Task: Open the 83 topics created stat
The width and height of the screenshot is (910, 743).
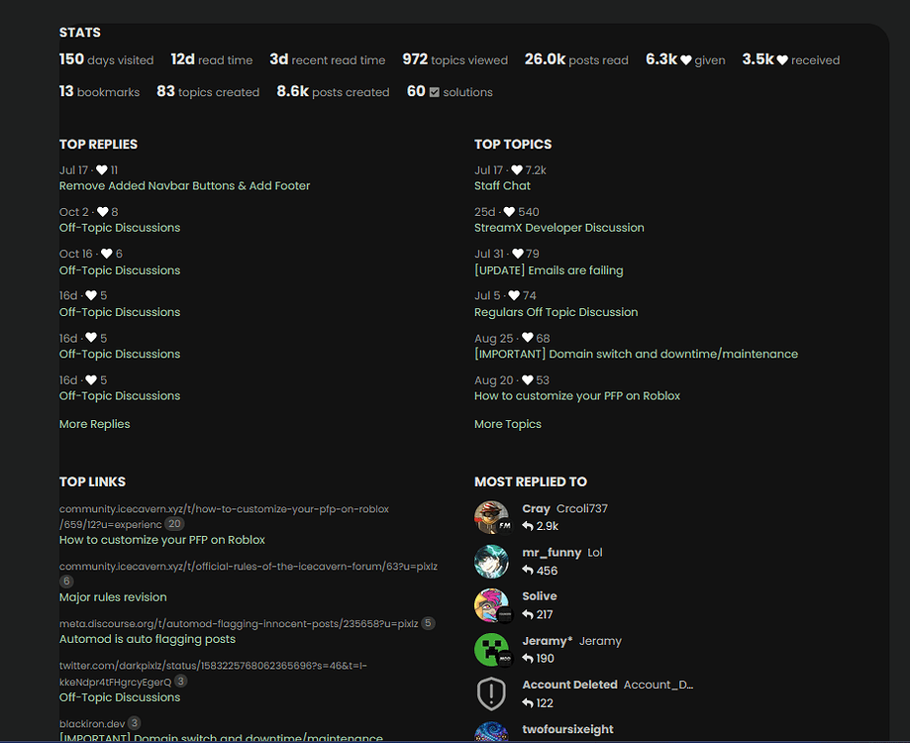Action: click(208, 92)
